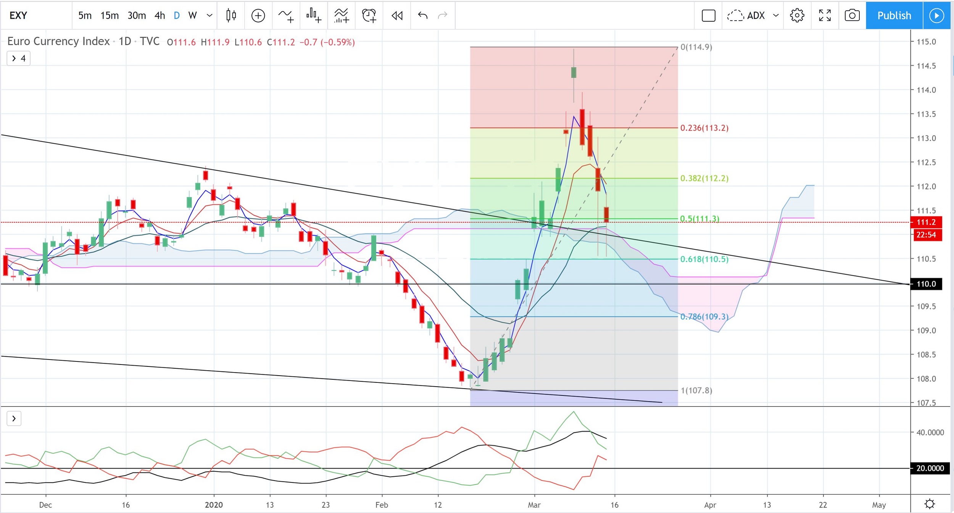954x513 pixels.
Task: Click the 0(114.9) Fibonacci top label
Action: (696, 47)
